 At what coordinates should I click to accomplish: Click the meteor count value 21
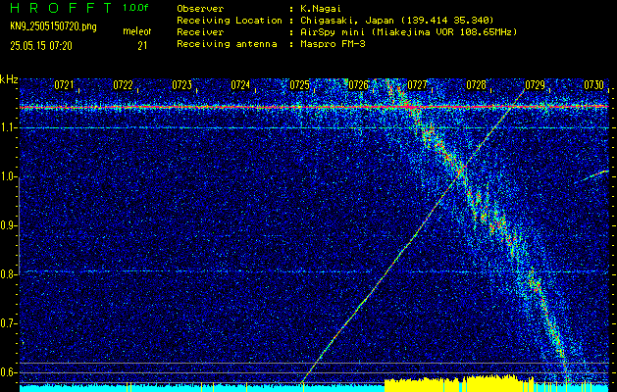coord(142,46)
